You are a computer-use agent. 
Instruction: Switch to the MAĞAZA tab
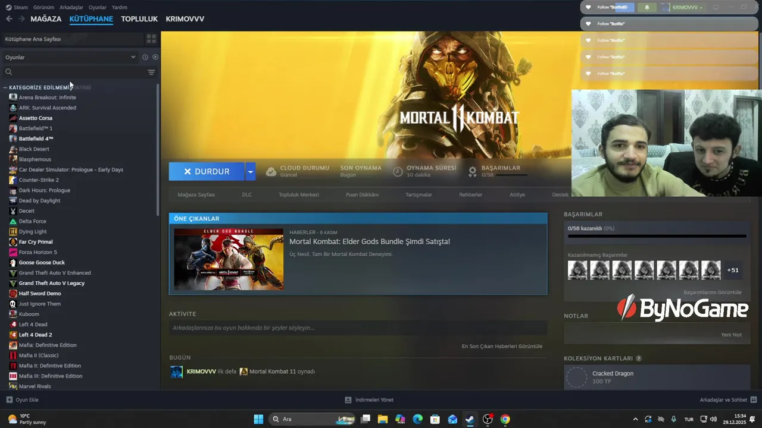point(46,19)
